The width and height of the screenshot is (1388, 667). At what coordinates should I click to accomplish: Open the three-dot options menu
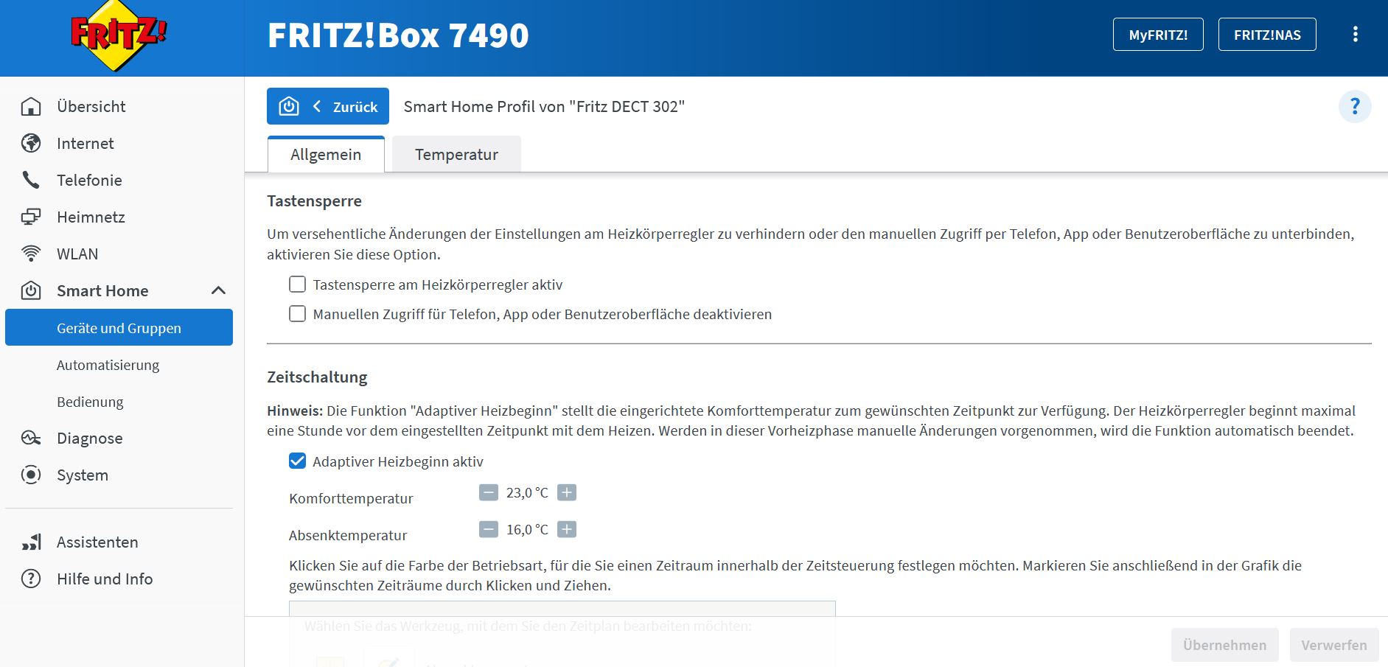1355,35
